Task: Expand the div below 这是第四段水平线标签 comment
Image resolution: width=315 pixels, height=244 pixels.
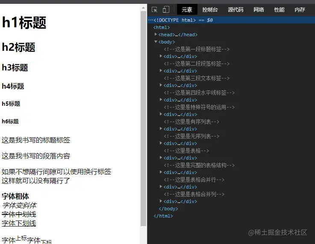Action: (161, 100)
